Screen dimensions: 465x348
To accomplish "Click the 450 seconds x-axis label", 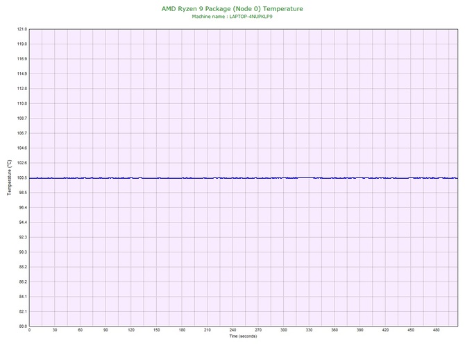I will [x=411, y=330].
